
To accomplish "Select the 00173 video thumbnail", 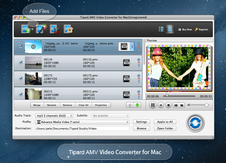I will point(33,79).
